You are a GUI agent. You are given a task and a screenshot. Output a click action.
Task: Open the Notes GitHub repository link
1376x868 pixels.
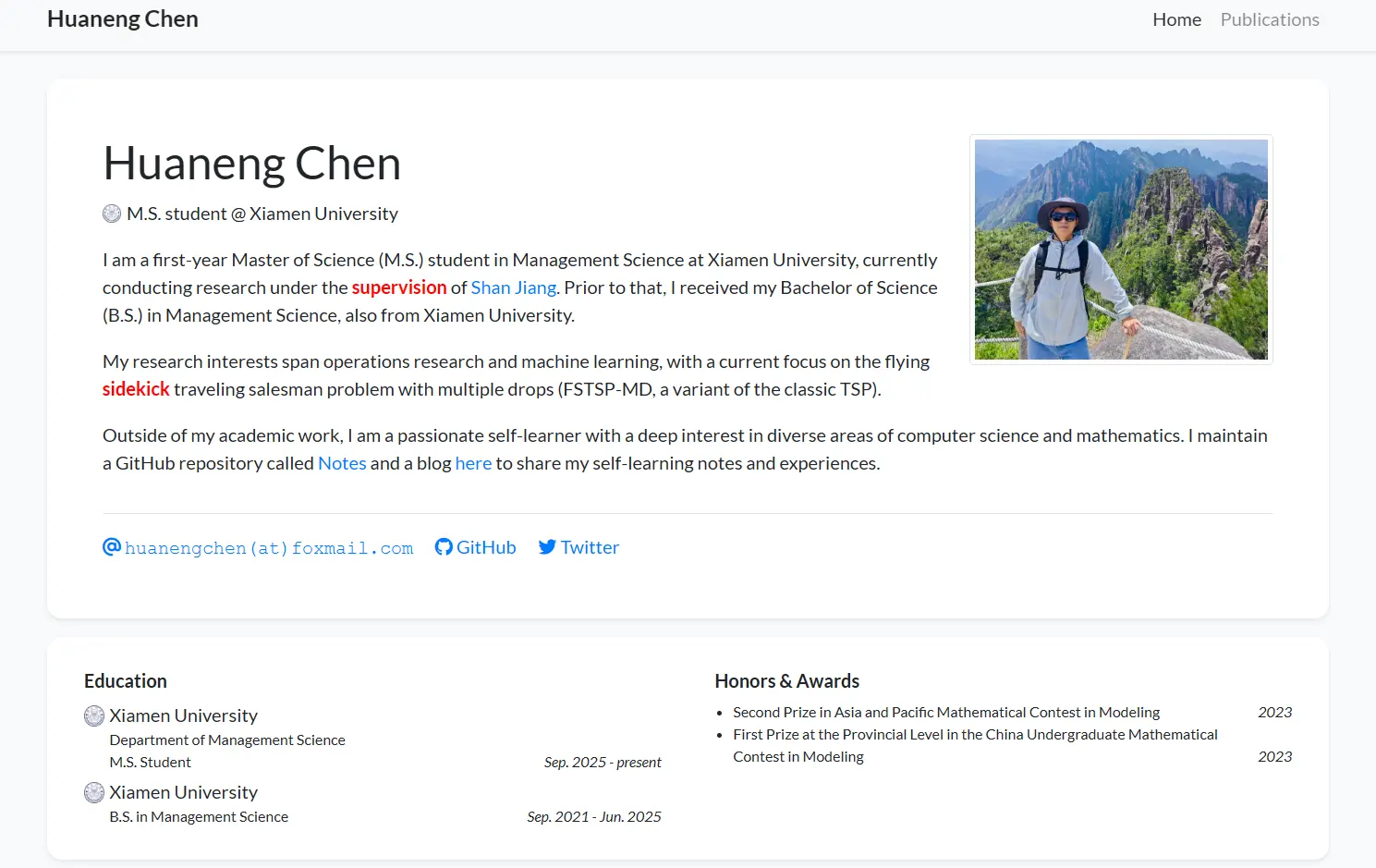(342, 463)
